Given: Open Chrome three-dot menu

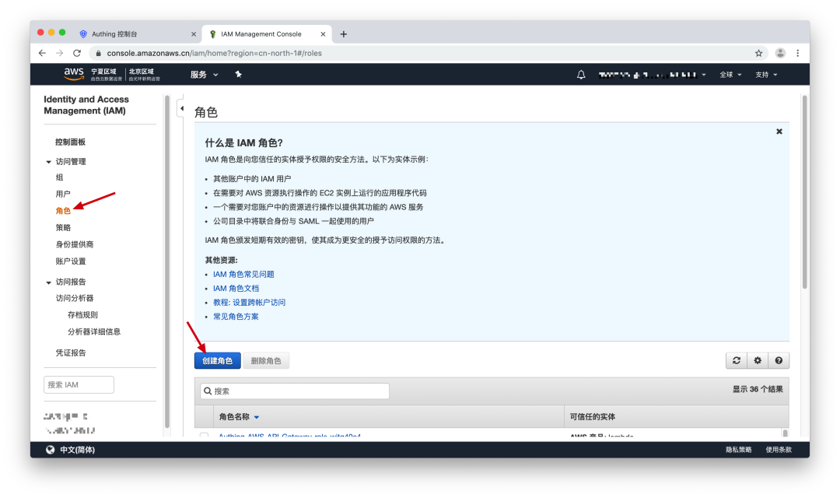Looking at the screenshot, I should (x=798, y=53).
